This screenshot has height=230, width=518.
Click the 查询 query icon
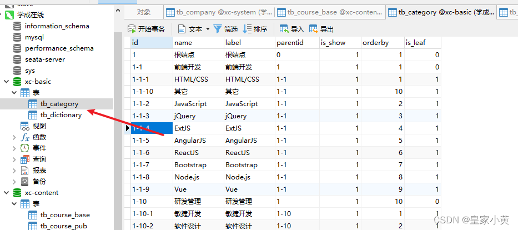pos(25,159)
